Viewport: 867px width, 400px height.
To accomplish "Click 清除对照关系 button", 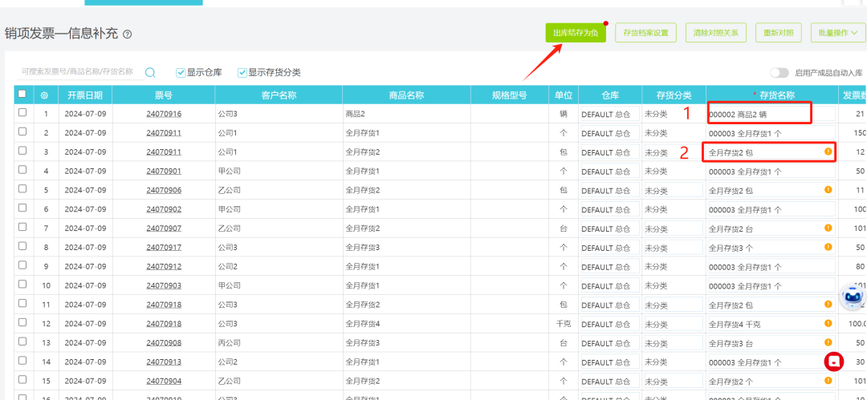I will coord(716,33).
